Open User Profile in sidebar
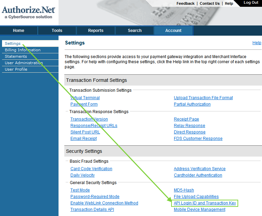This screenshot has width=262, height=216. click(30, 69)
